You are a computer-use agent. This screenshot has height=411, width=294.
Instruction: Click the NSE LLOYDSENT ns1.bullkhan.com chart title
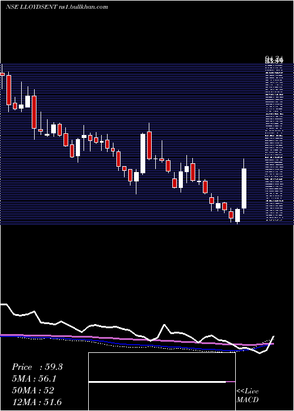click(57, 7)
